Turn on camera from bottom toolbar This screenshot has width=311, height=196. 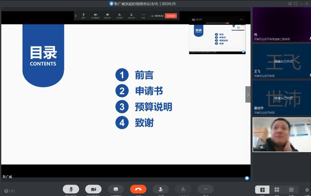(x=93, y=189)
